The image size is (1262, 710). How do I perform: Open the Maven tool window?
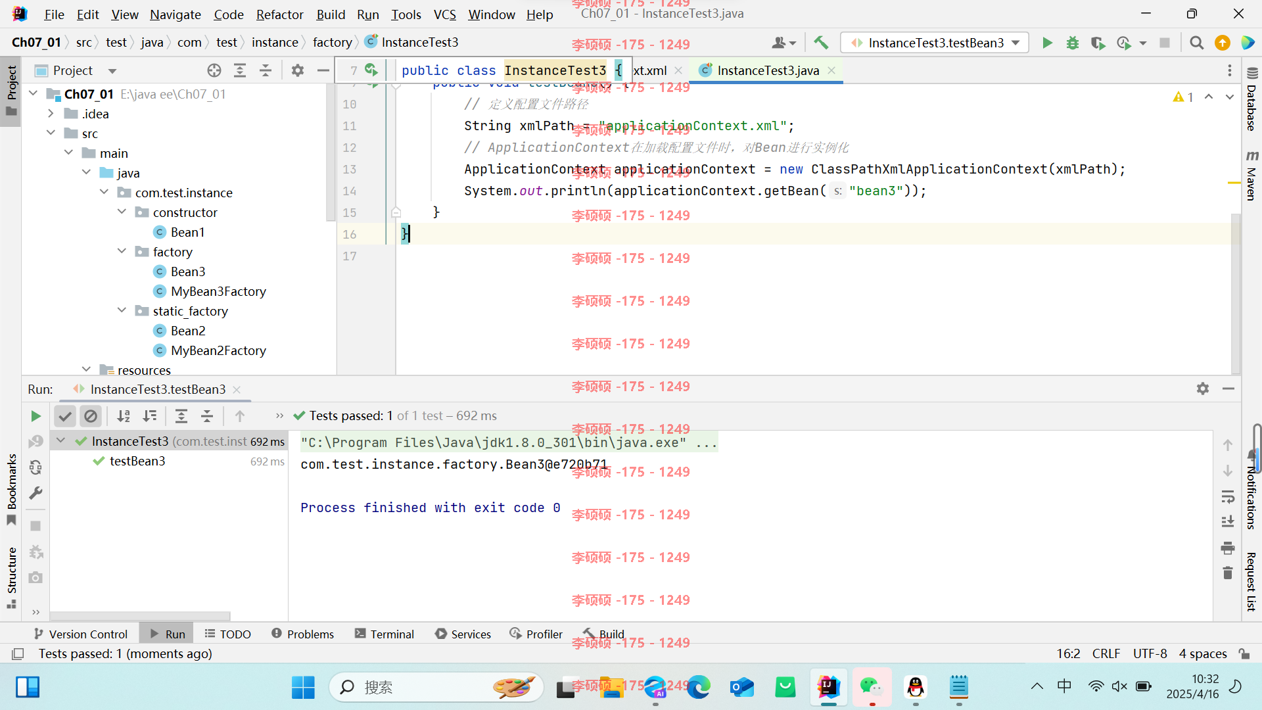pyautogui.click(x=1251, y=176)
